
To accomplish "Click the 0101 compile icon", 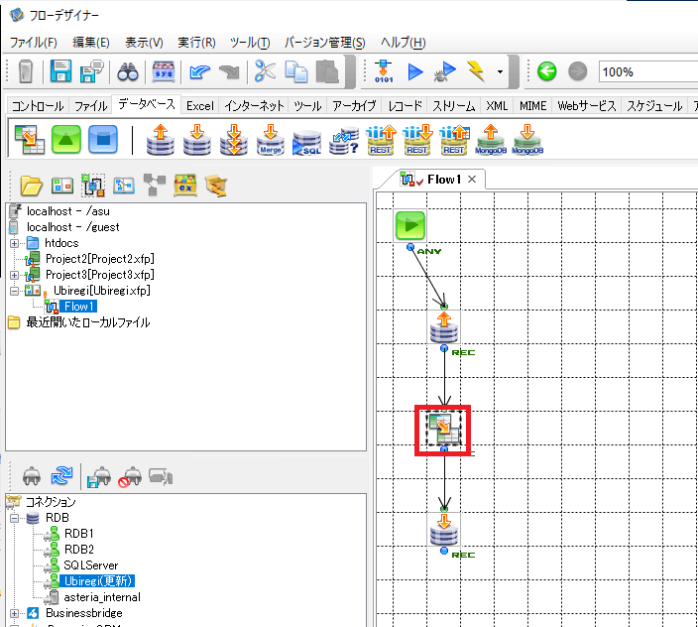I will click(x=384, y=71).
